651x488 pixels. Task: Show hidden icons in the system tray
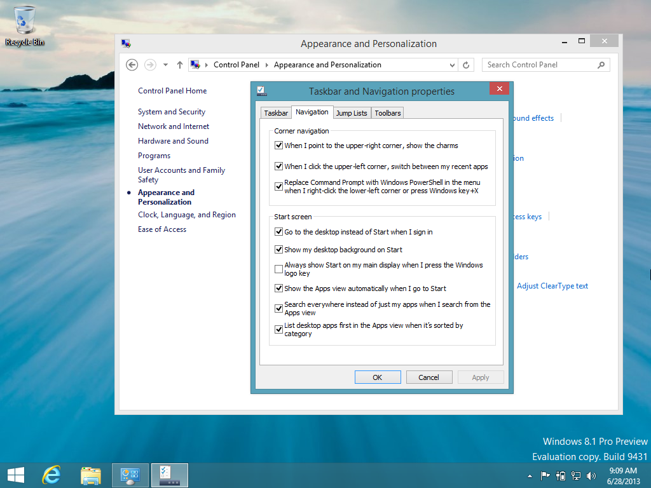[530, 475]
